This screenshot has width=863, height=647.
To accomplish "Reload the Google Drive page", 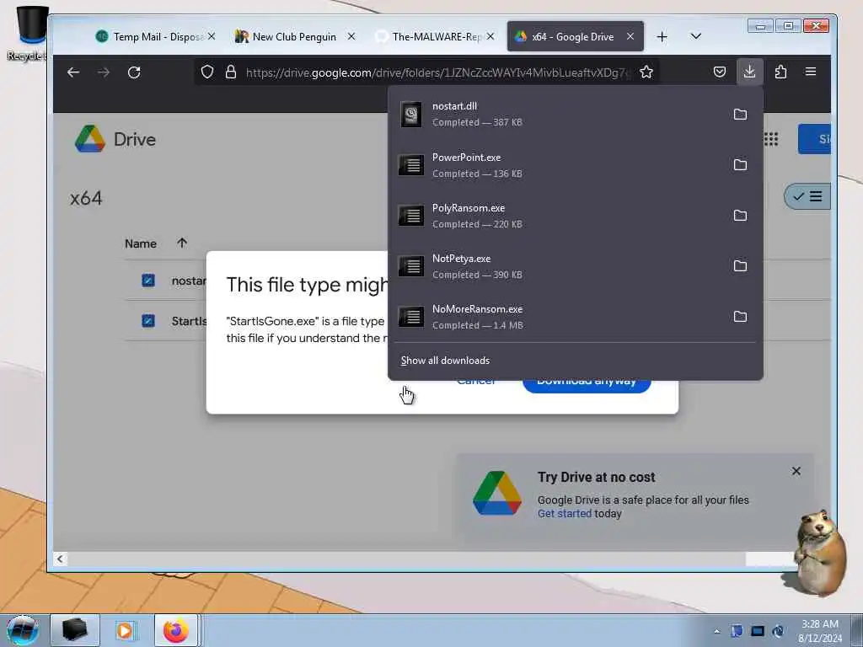I will click(134, 72).
